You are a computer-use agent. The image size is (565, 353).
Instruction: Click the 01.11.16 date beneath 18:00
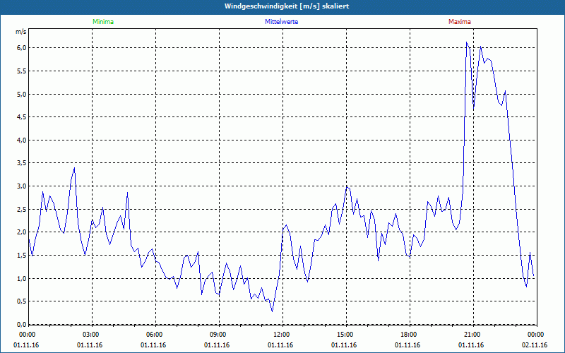click(x=408, y=345)
